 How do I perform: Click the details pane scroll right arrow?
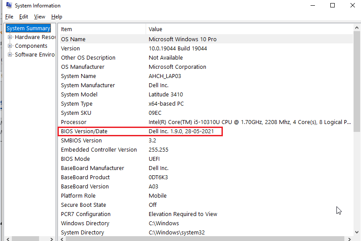pyautogui.click(x=350, y=239)
